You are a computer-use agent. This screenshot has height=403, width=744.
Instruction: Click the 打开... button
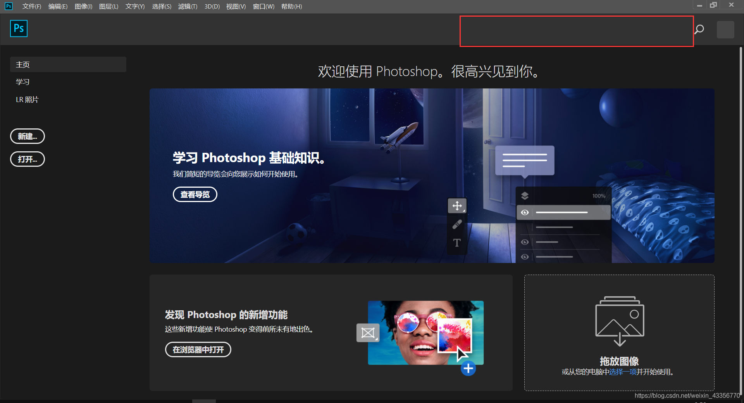[x=28, y=159]
